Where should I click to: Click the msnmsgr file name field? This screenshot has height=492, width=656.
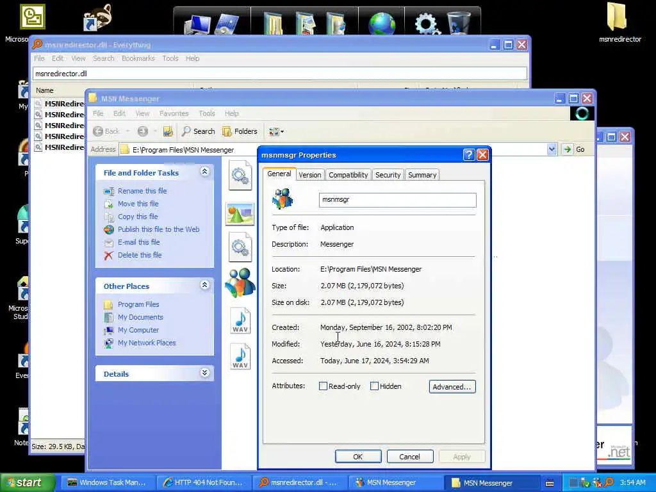(x=397, y=200)
